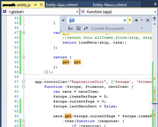The height and width of the screenshot is (127, 158).
Task: Open the search history dropdown arrow
Action: point(130,20)
